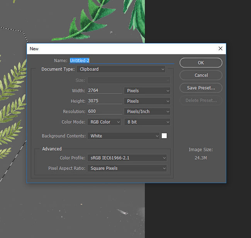Open the Background Contents dropdown showing White

124,136
